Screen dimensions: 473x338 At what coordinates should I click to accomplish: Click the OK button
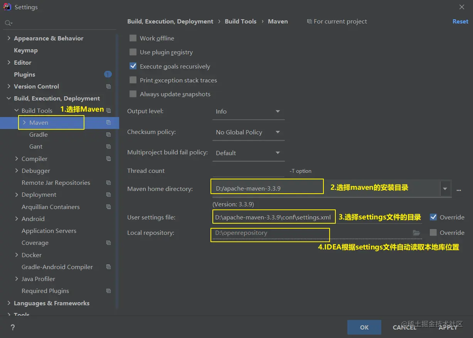click(364, 327)
